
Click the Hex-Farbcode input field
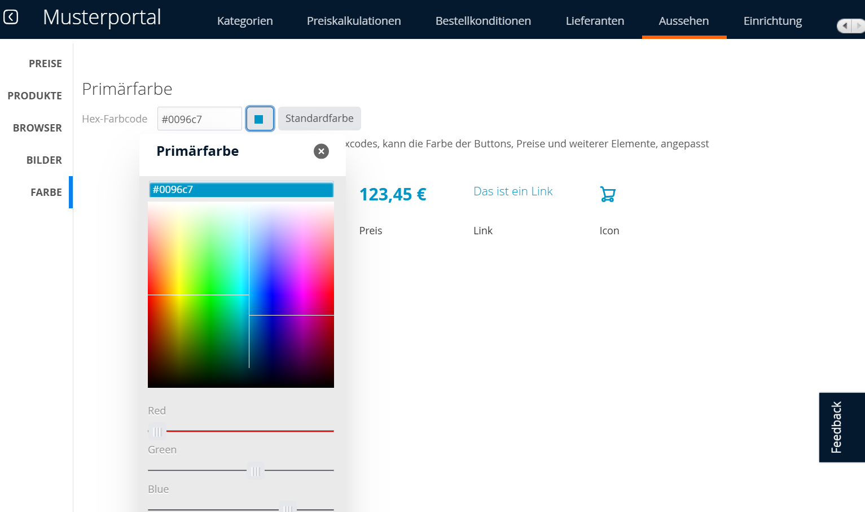pyautogui.click(x=199, y=119)
